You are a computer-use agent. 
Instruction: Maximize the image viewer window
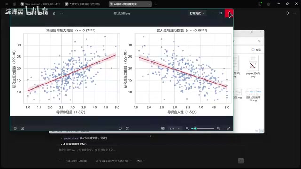click(221, 13)
